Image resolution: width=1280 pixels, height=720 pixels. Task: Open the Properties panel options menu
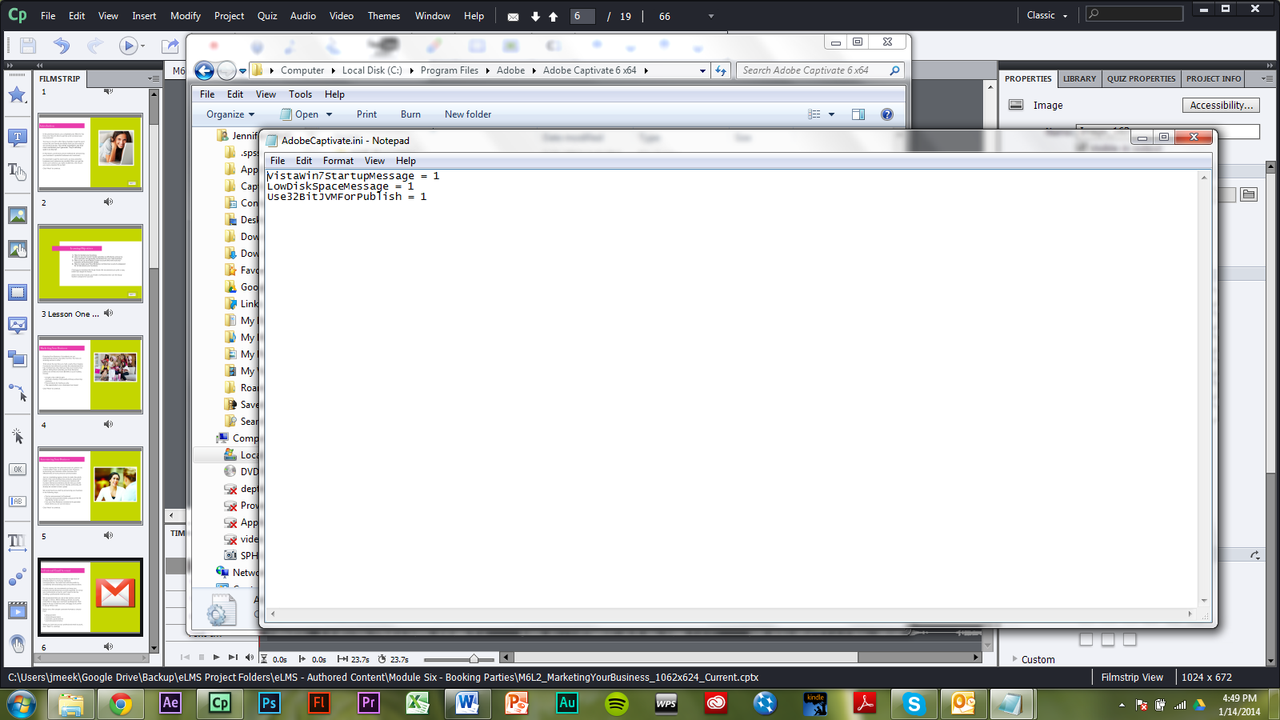pyautogui.click(x=1266, y=78)
